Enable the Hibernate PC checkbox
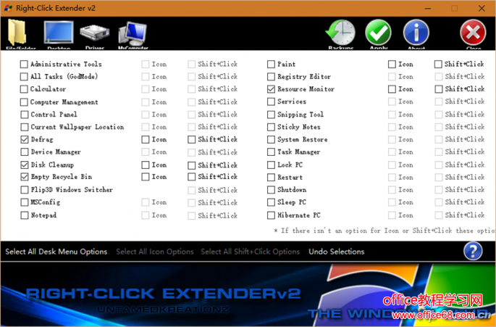The image size is (496, 327). click(x=271, y=215)
